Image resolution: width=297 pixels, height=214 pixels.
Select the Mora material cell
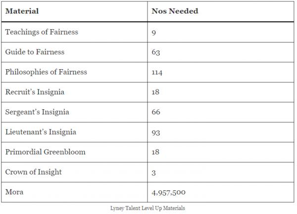click(x=14, y=192)
